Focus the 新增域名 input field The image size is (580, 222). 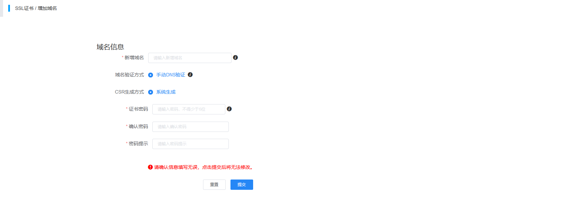[x=190, y=58]
